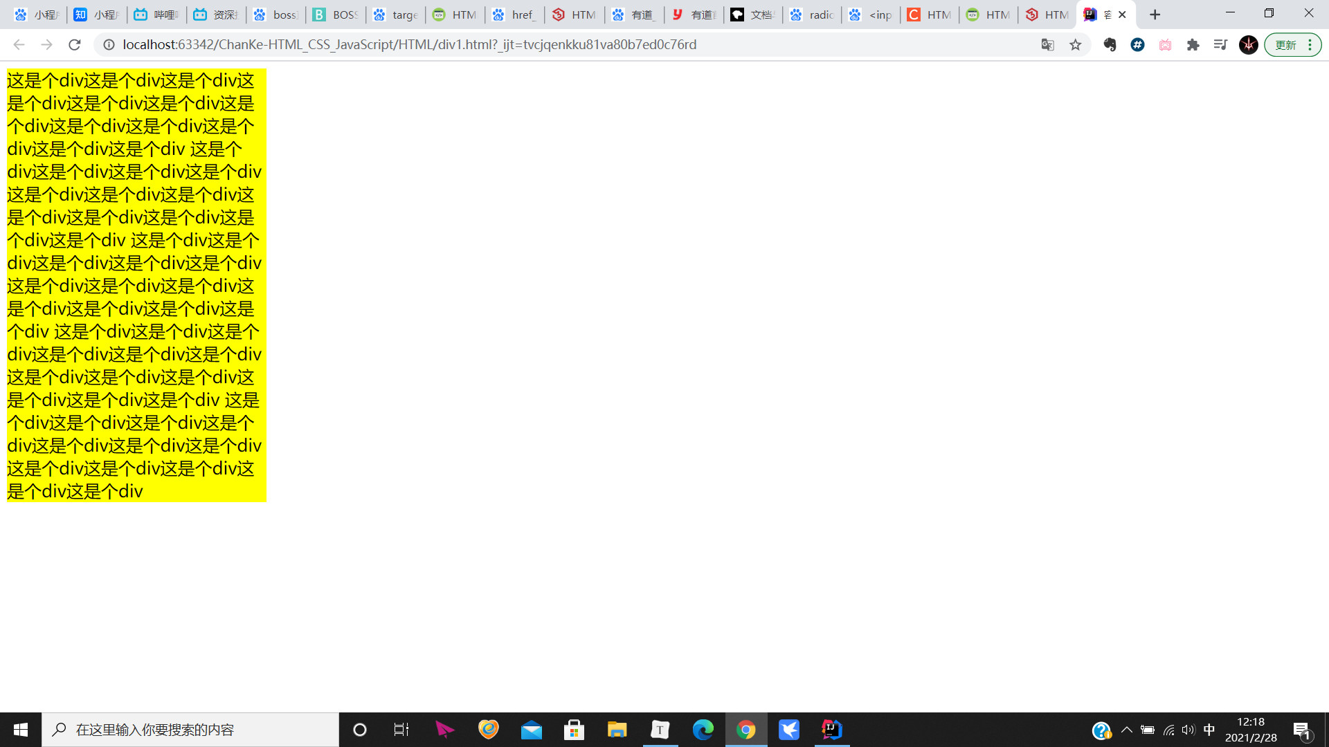1329x747 pixels.
Task: Click the address bar URL
Action: (x=408, y=45)
